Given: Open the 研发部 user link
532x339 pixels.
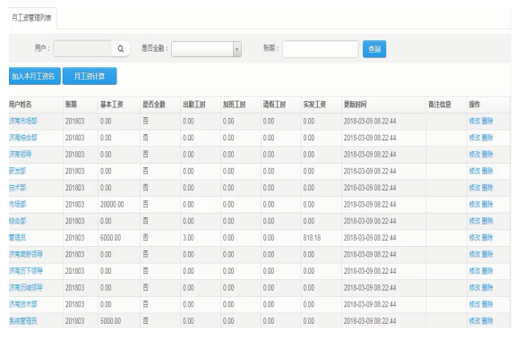Looking at the screenshot, I should tap(18, 171).
